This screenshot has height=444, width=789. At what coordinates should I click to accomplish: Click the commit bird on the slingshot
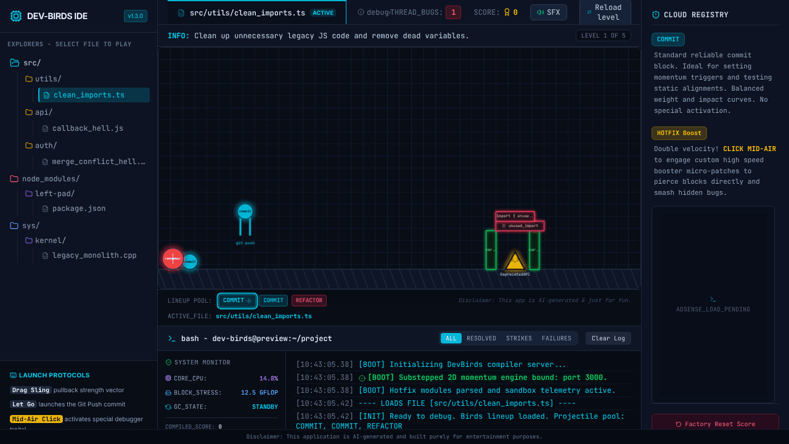tap(245, 212)
